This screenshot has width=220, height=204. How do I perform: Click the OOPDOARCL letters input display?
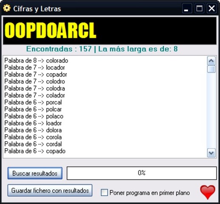click(110, 31)
